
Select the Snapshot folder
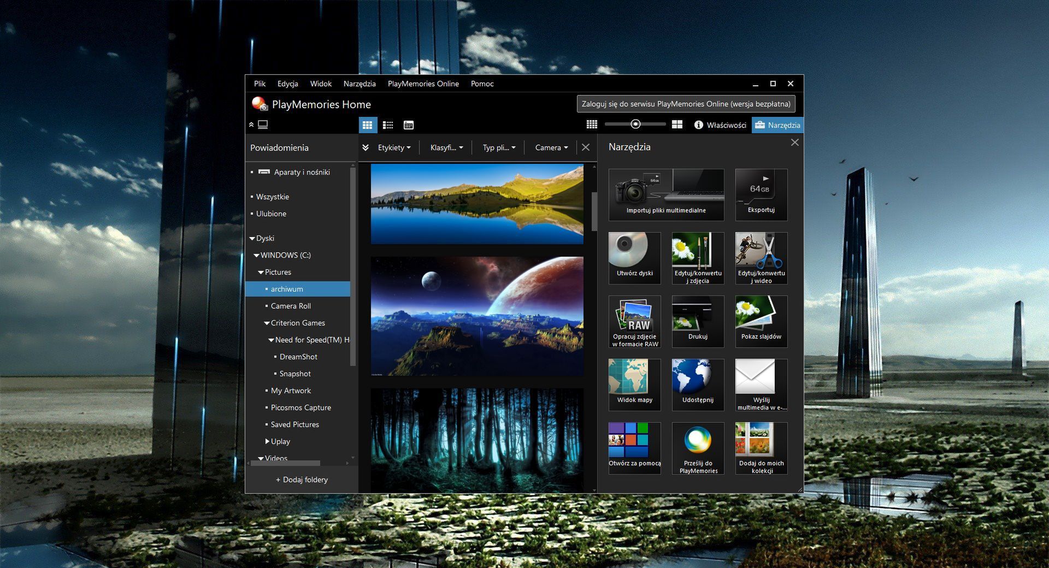pyautogui.click(x=298, y=374)
